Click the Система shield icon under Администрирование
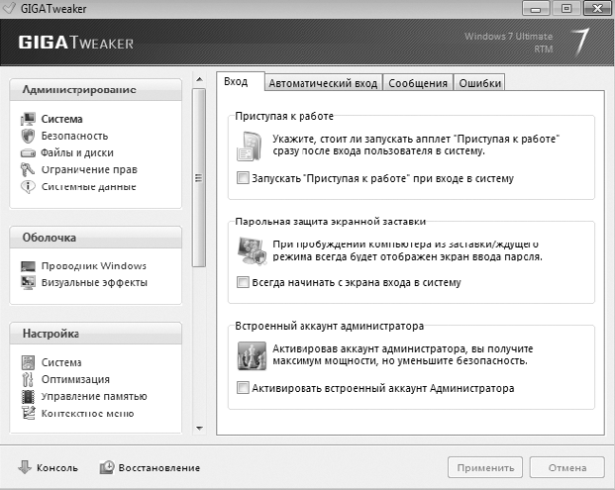Screen dimensions: 615x490 pyautogui.click(x=28, y=120)
